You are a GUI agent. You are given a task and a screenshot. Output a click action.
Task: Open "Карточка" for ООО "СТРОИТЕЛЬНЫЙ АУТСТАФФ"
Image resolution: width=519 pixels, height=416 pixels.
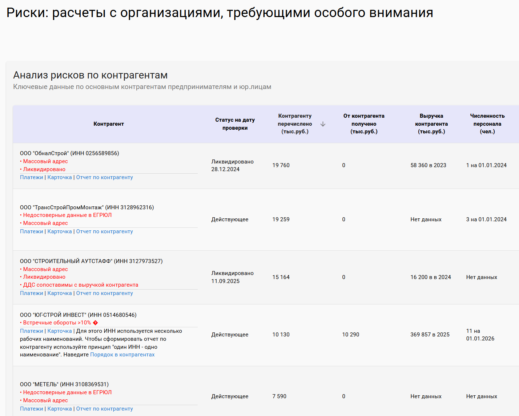pos(59,293)
